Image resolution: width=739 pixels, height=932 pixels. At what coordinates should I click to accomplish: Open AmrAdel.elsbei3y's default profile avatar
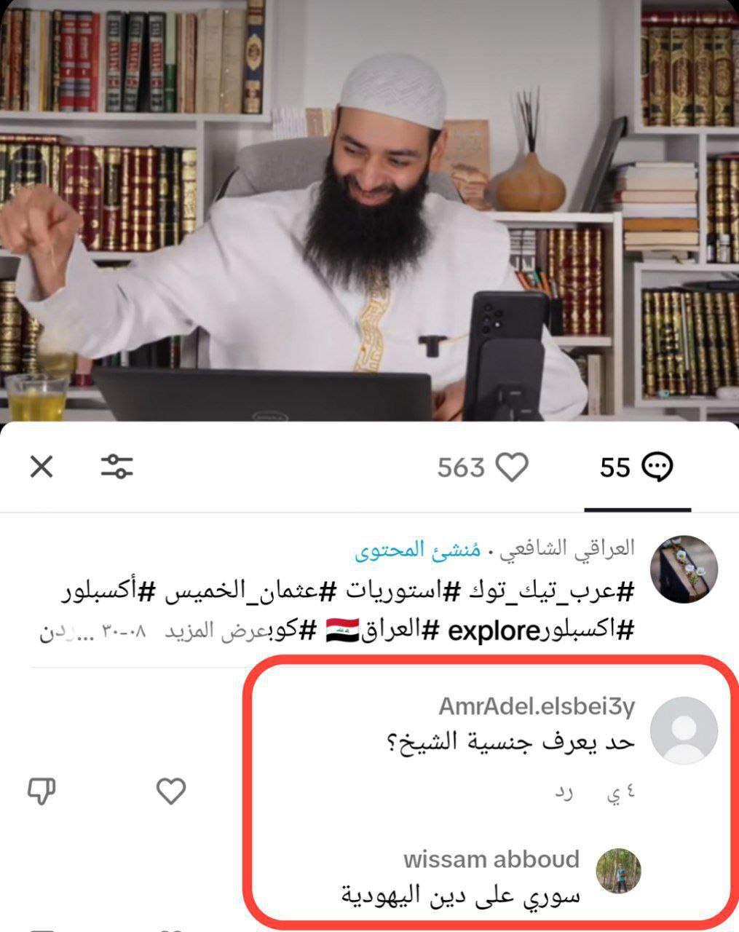[684, 730]
